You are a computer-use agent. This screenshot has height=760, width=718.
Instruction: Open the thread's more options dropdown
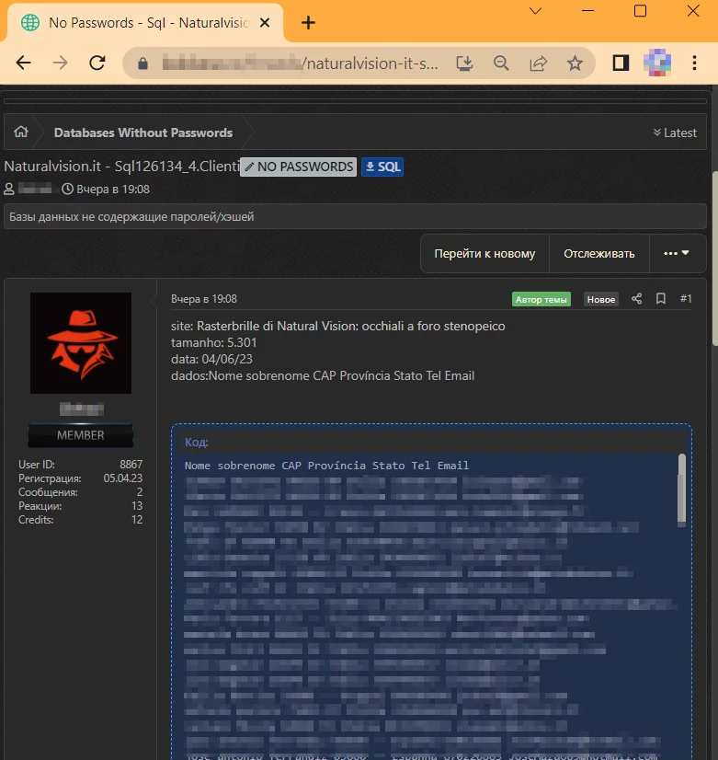click(x=677, y=254)
